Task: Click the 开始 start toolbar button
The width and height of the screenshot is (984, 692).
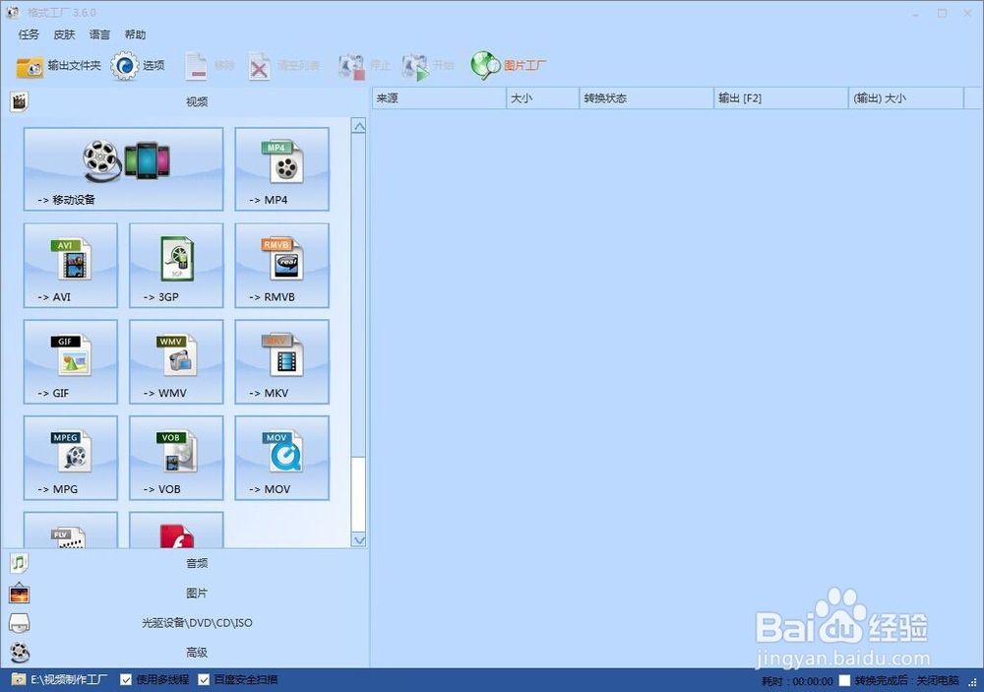Action: coord(428,66)
